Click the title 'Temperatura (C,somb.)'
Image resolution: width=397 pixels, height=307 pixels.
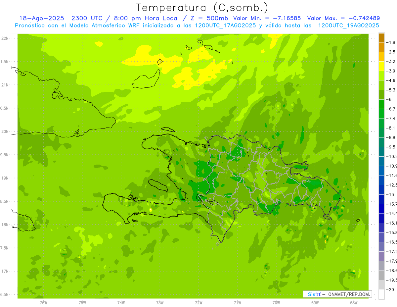click(x=202, y=8)
